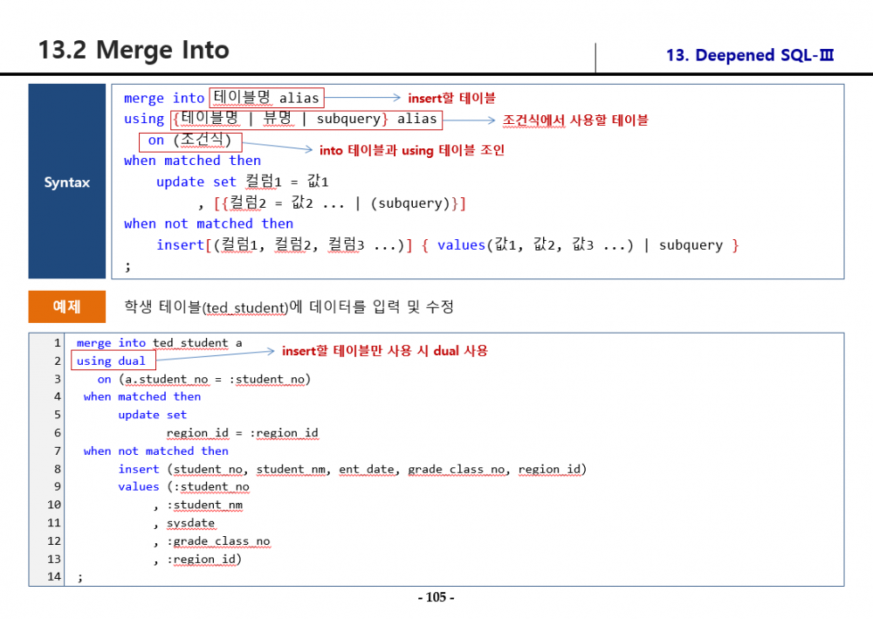The width and height of the screenshot is (873, 619).
Task: Click line number 1 in code gutter
Action: pyautogui.click(x=57, y=343)
